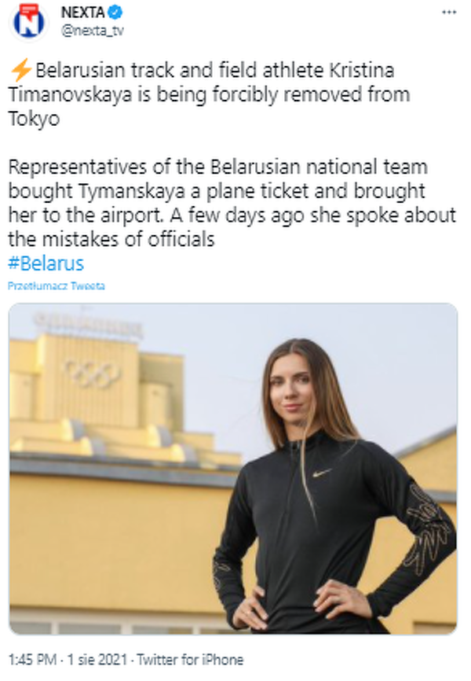Click the Olympic rings on the building
471x681 pixels.
pos(92,374)
